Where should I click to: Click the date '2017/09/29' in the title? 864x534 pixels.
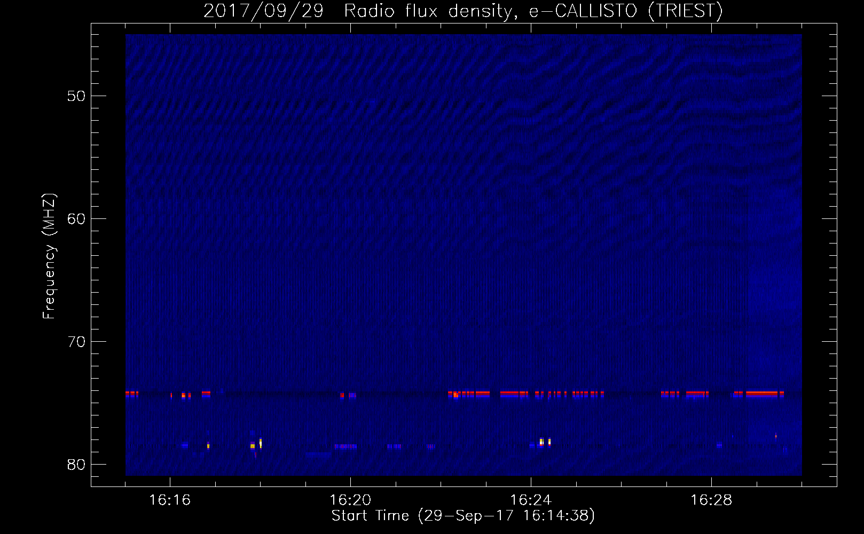pos(263,11)
